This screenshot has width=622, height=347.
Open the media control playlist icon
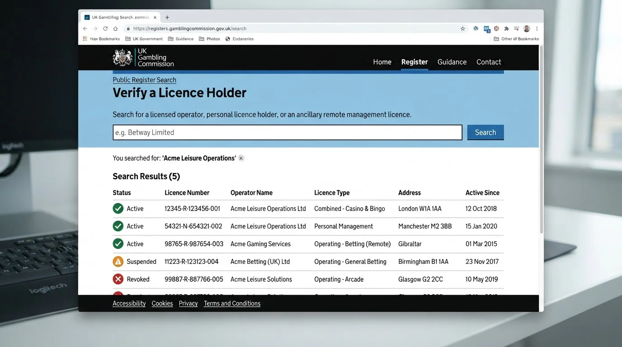tap(516, 28)
